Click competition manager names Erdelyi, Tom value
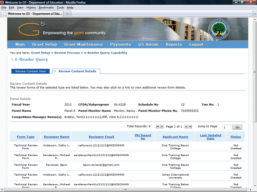This screenshot has width=257, height=192. (x=101, y=117)
